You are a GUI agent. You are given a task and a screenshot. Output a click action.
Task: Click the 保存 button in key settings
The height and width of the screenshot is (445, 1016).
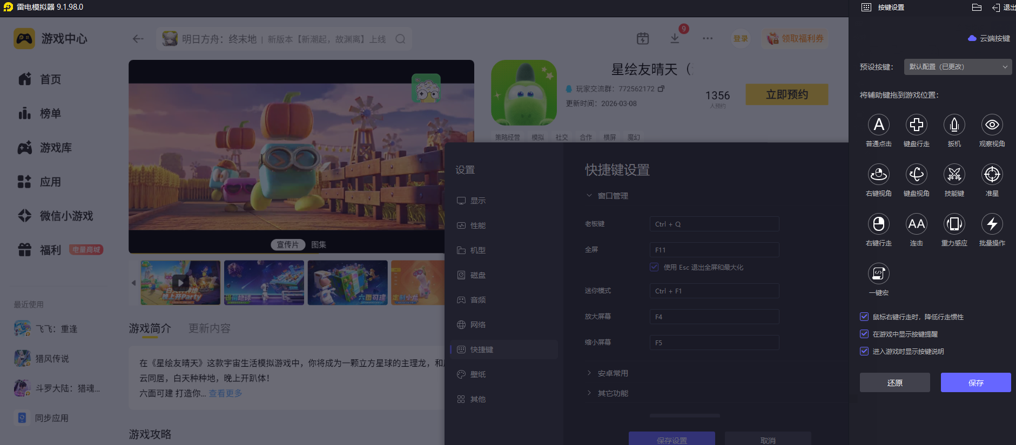[976, 382]
